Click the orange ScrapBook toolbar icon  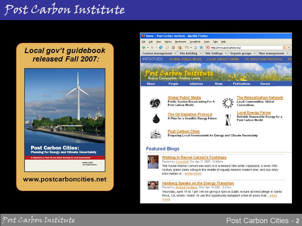tap(180, 47)
